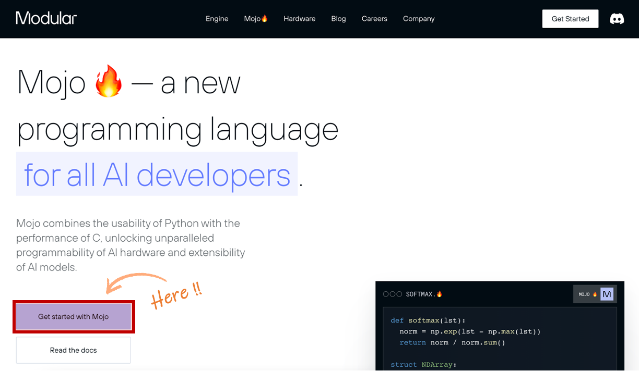Viewport: 639px width, 371px height.
Task: Click the 'struct NDArray:' code line
Action: tap(423, 365)
